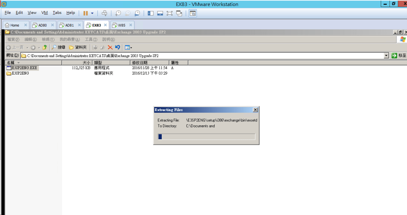This screenshot has height=215, width=407.
Task: Enter full screen mode in VMware
Action: pyautogui.click(x=170, y=13)
